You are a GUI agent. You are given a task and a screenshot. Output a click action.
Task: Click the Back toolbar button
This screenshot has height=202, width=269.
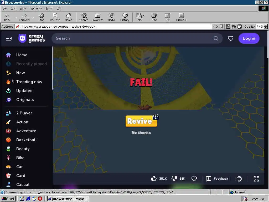click(x=7, y=17)
